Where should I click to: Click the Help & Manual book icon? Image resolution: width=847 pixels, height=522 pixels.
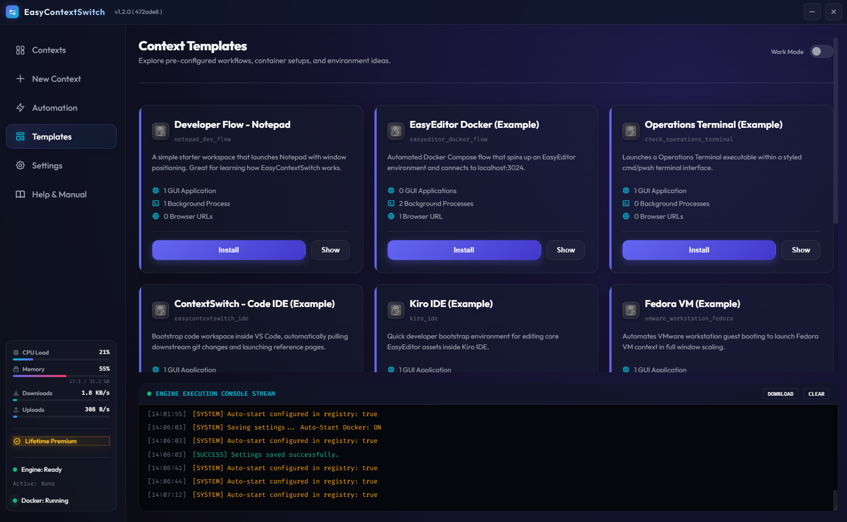[20, 194]
